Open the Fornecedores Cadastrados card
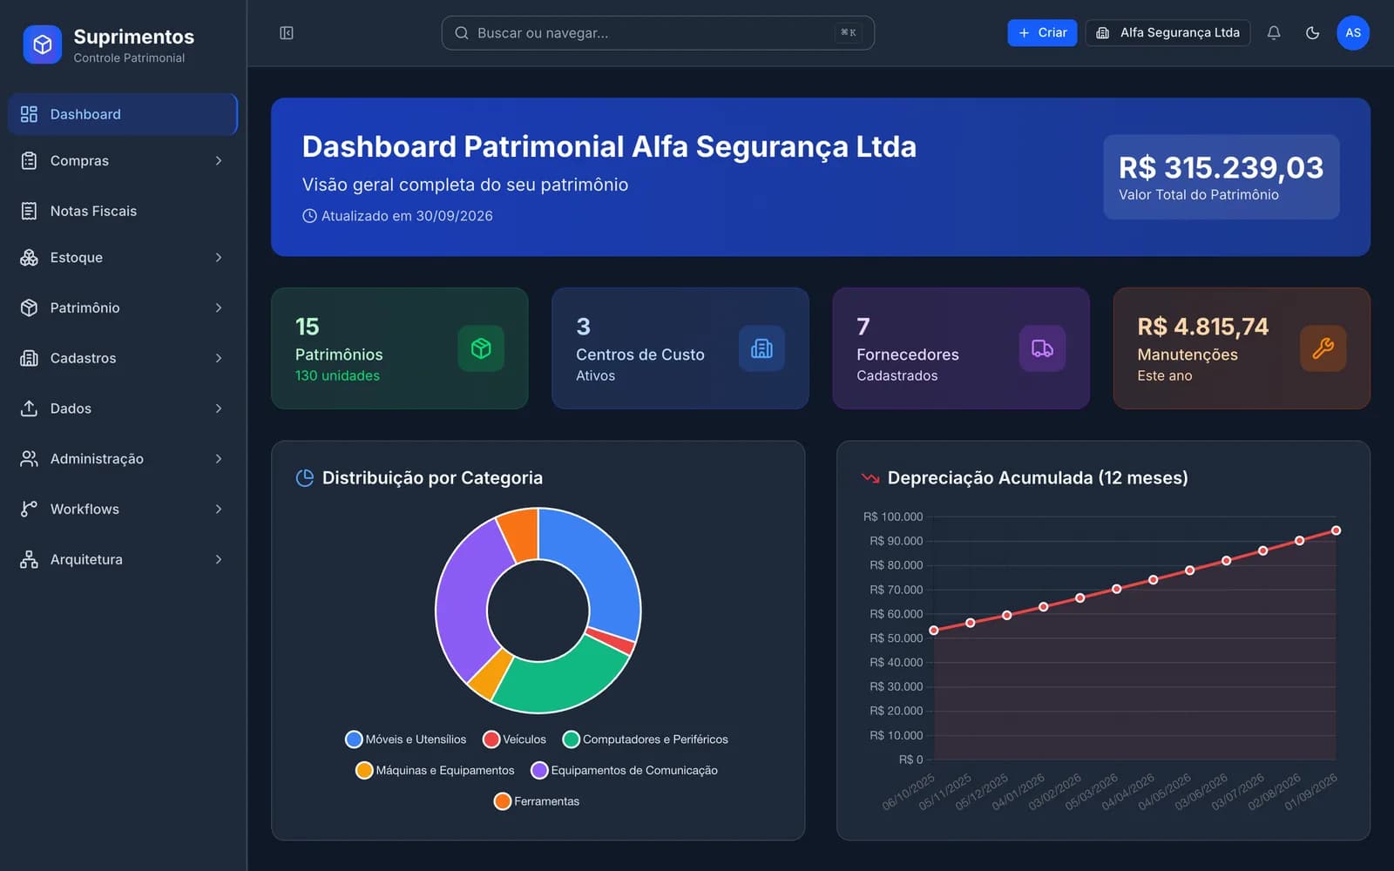This screenshot has height=871, width=1394. point(961,348)
